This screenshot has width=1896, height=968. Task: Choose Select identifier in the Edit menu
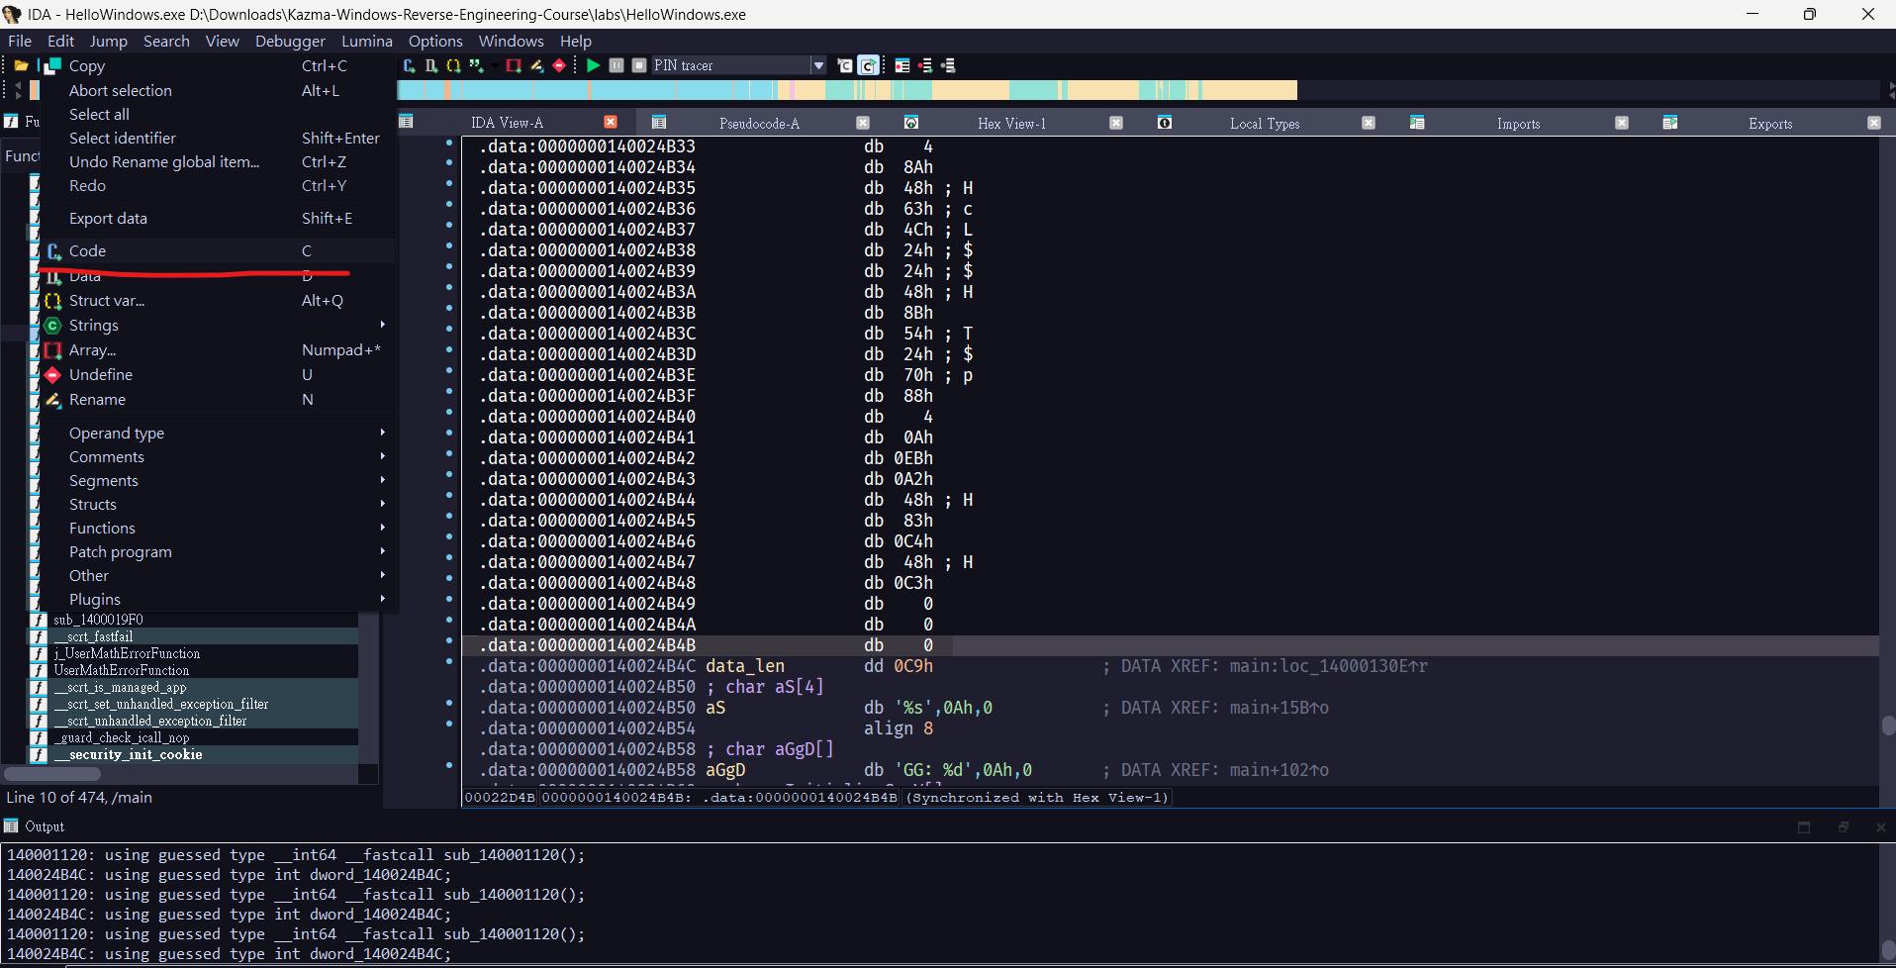click(218, 138)
